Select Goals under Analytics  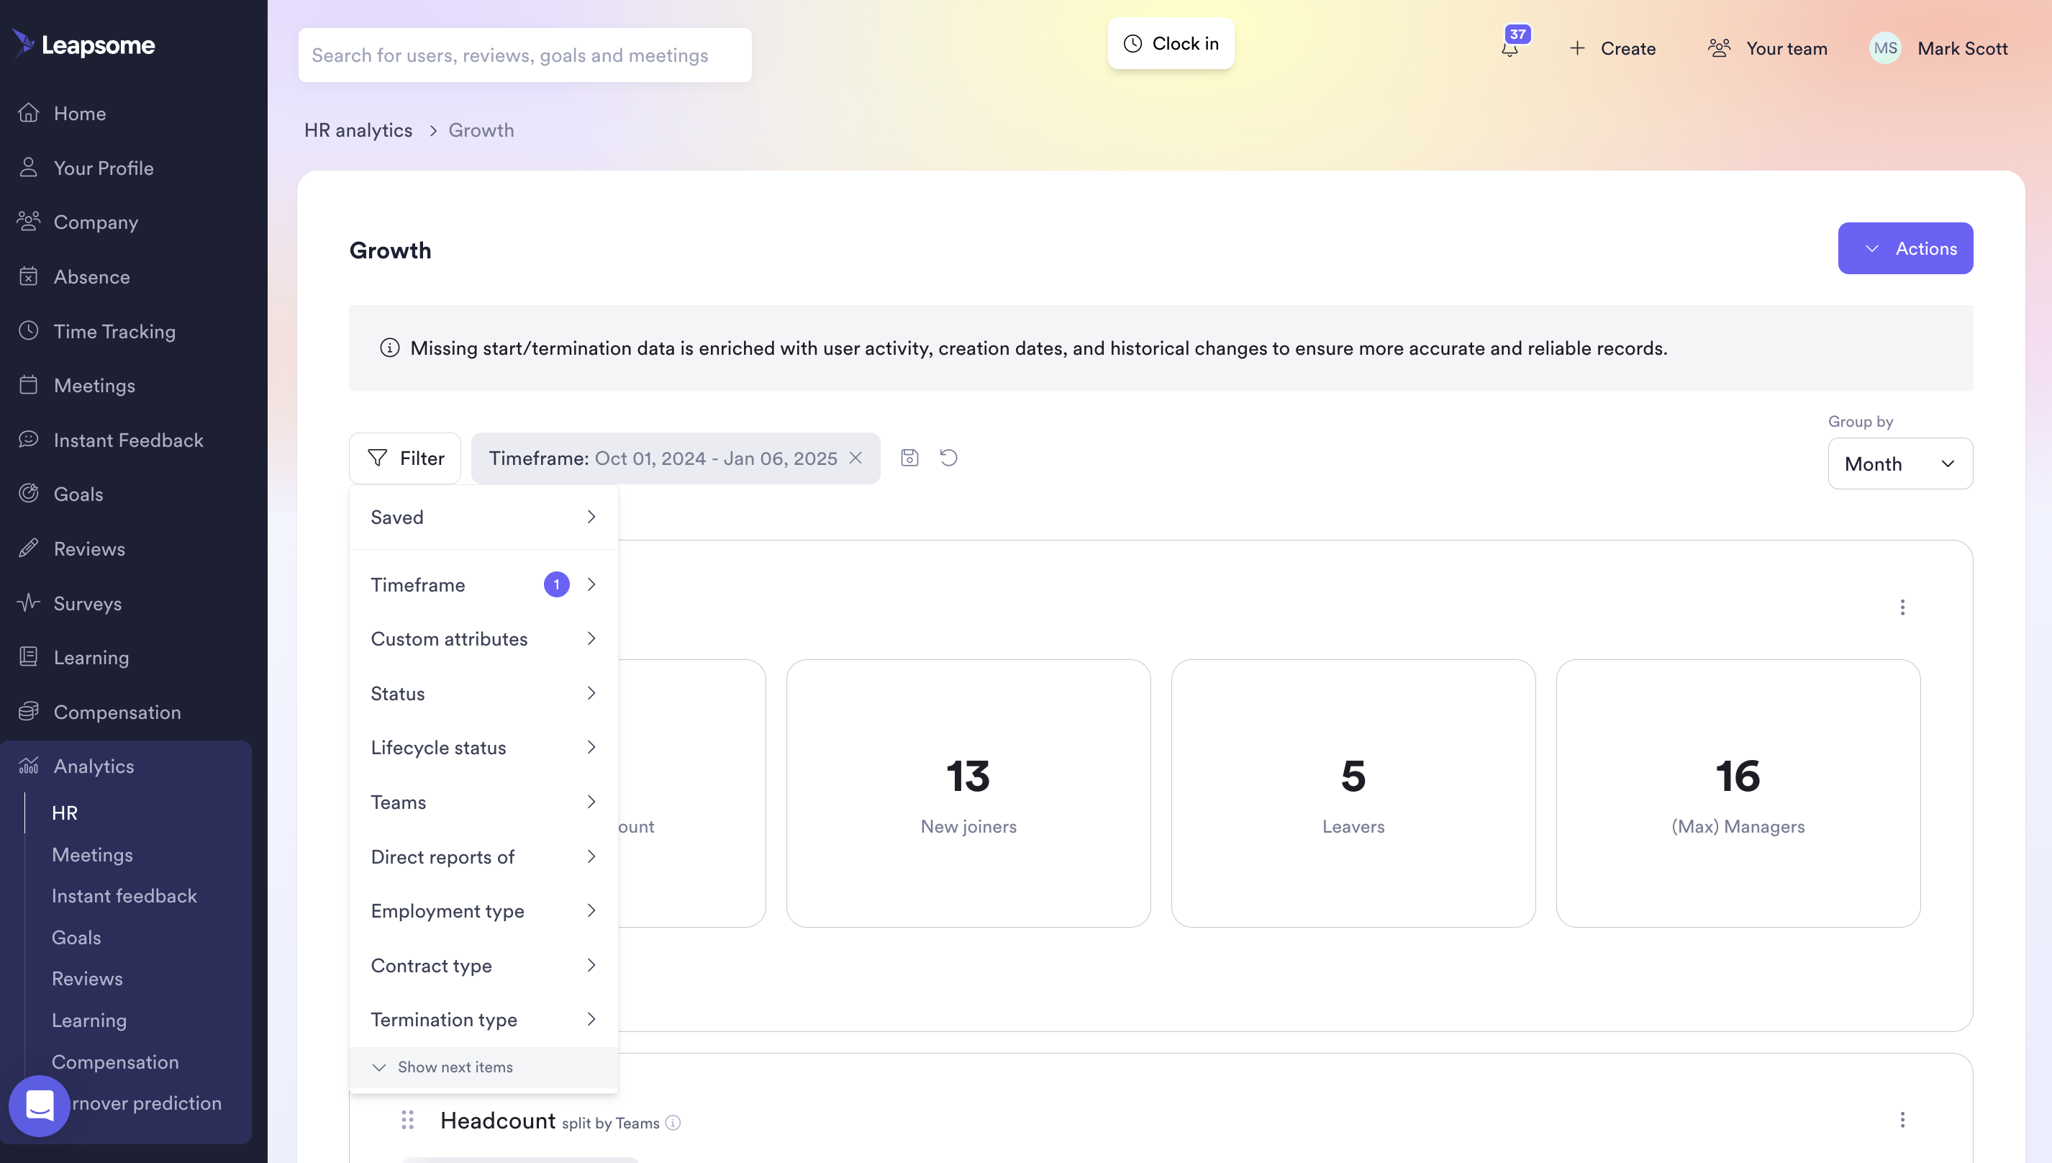click(x=76, y=937)
